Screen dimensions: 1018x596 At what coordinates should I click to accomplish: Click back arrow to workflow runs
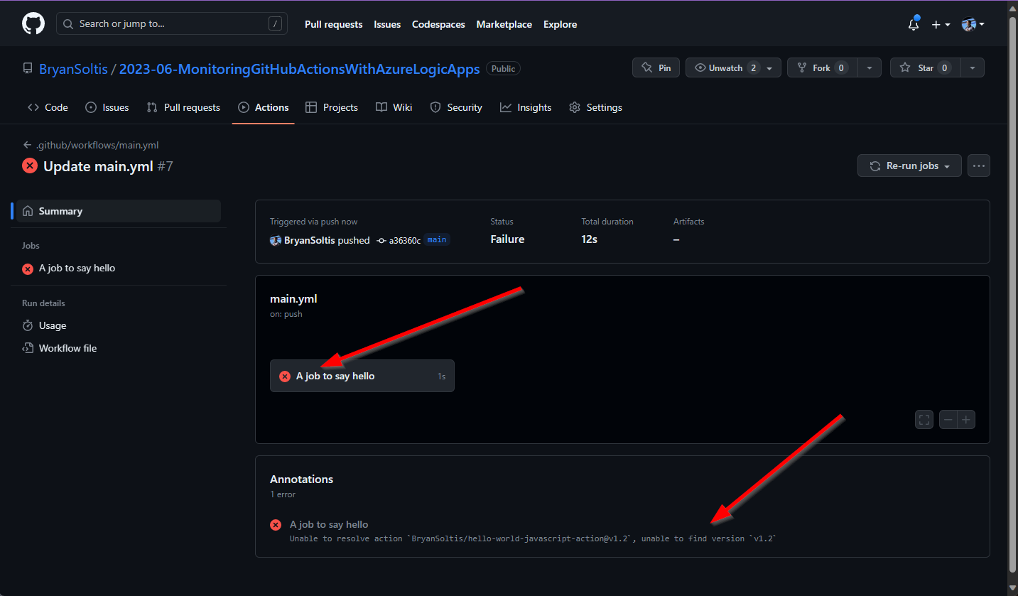click(27, 145)
